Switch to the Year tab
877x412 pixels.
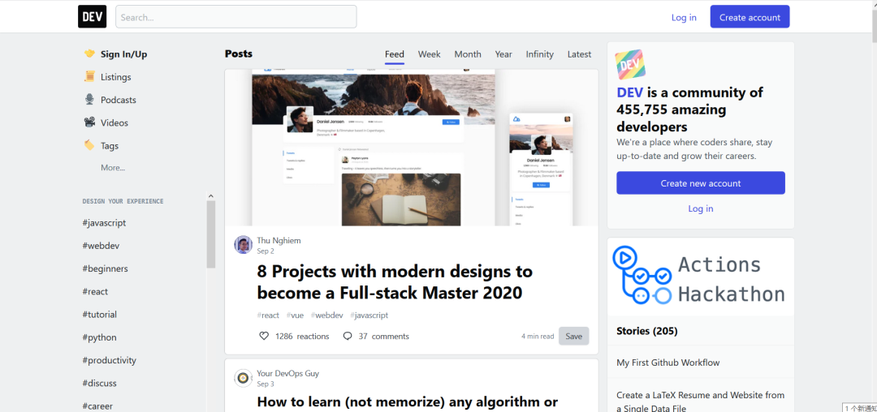tap(503, 54)
